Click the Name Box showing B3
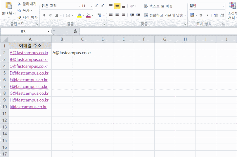 click(23, 32)
